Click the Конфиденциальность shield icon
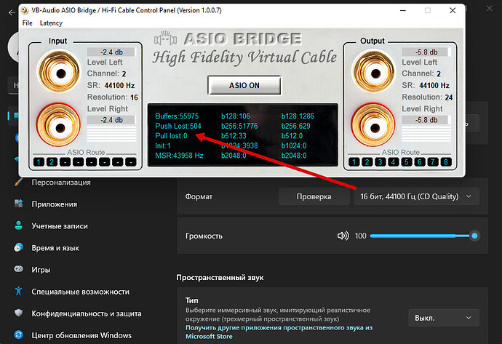The width and height of the screenshot is (502, 344). (19, 313)
